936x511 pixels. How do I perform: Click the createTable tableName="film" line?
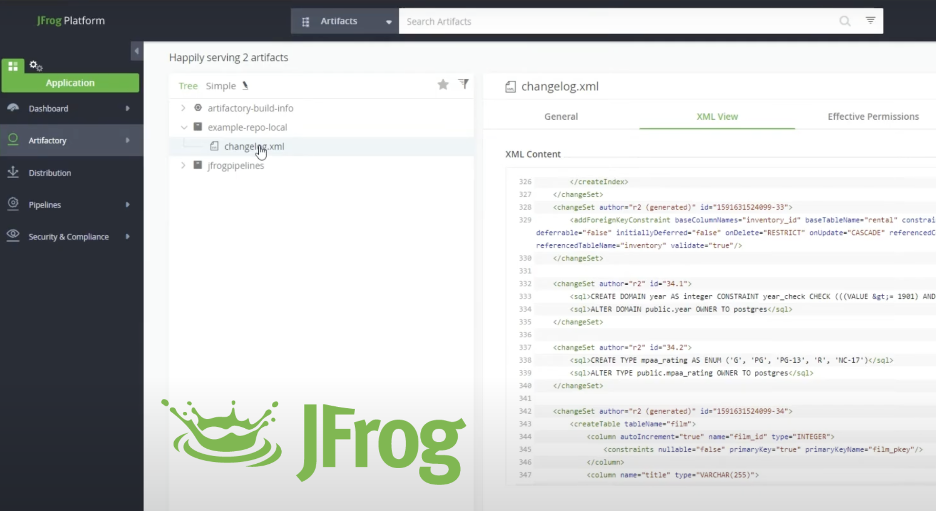coord(632,424)
